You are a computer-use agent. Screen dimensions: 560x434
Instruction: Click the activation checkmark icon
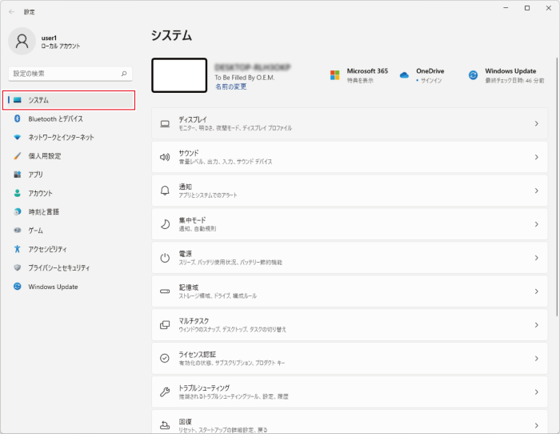[165, 358]
